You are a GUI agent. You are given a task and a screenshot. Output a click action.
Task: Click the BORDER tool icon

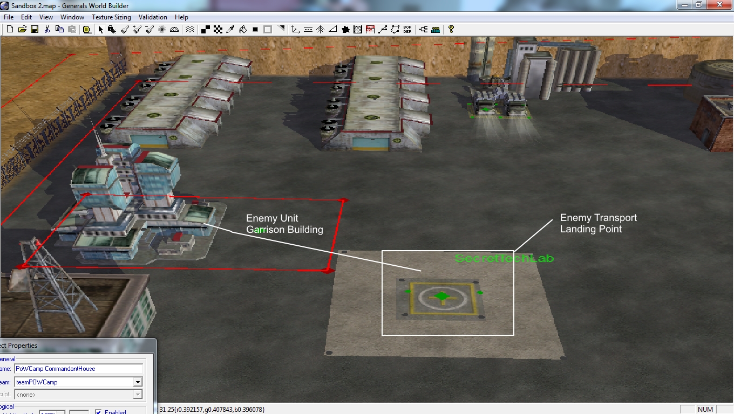[x=407, y=30]
